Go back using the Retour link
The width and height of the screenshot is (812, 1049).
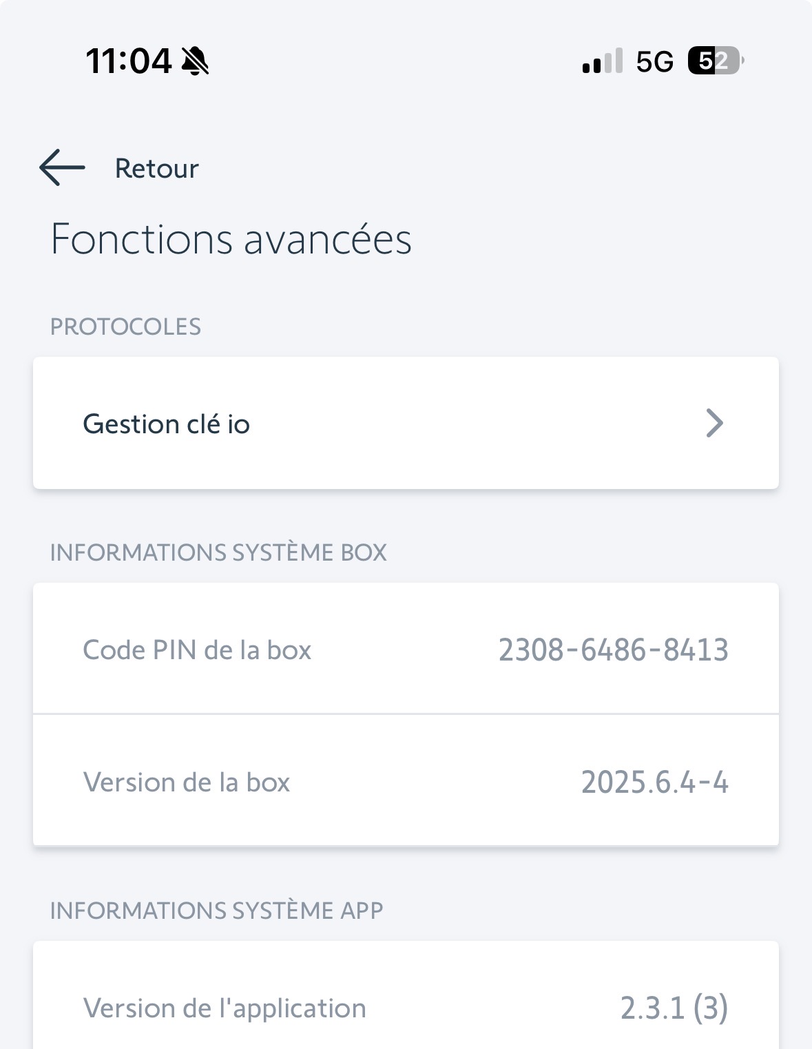tap(156, 169)
